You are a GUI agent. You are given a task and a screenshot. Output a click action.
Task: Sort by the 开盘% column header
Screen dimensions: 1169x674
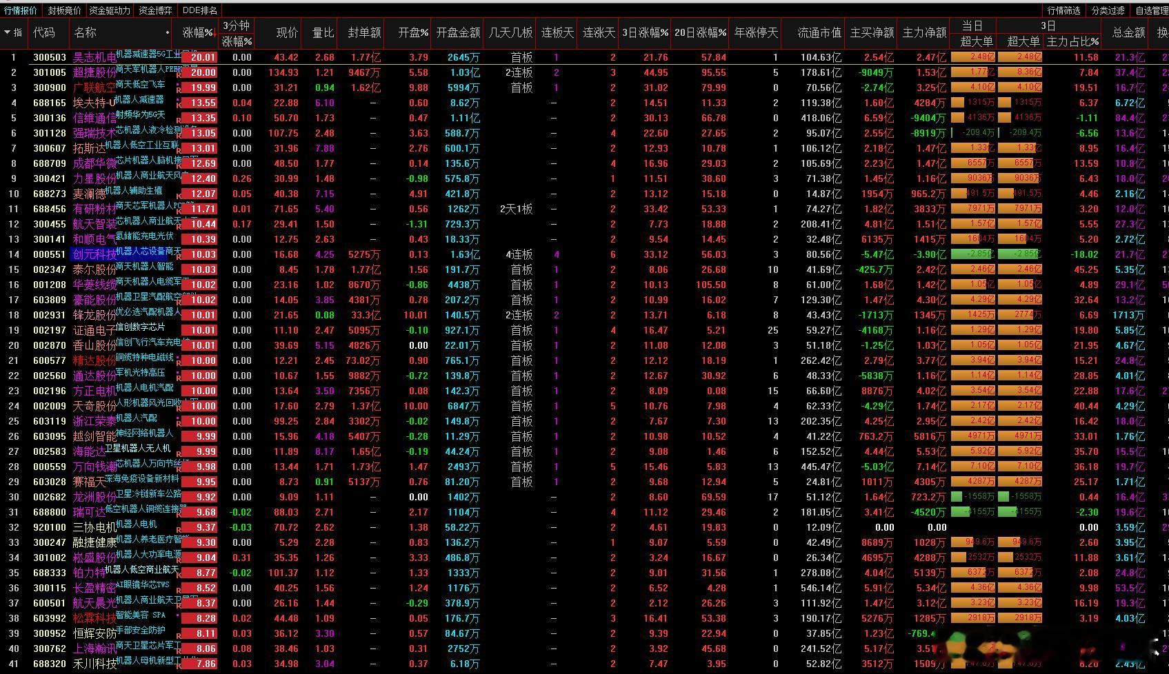click(413, 33)
